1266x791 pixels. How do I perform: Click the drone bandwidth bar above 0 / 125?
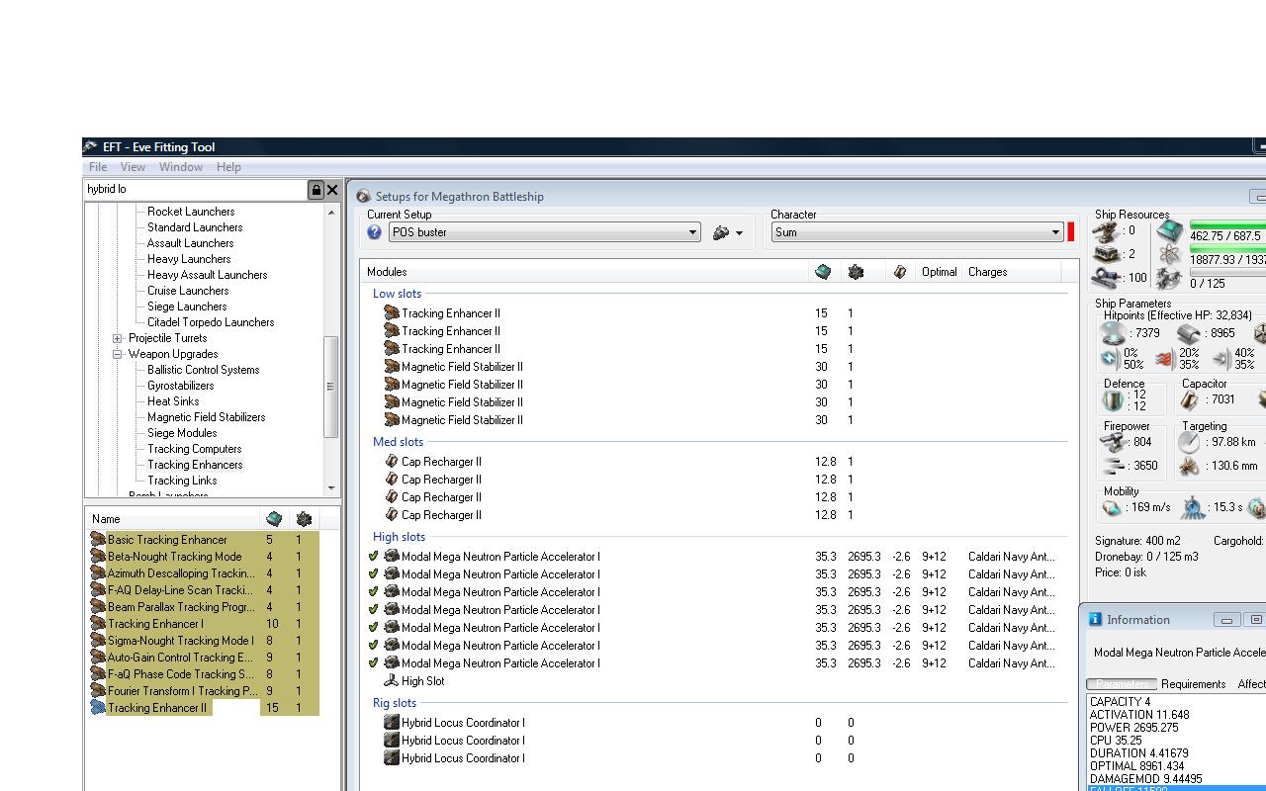coord(1227,272)
